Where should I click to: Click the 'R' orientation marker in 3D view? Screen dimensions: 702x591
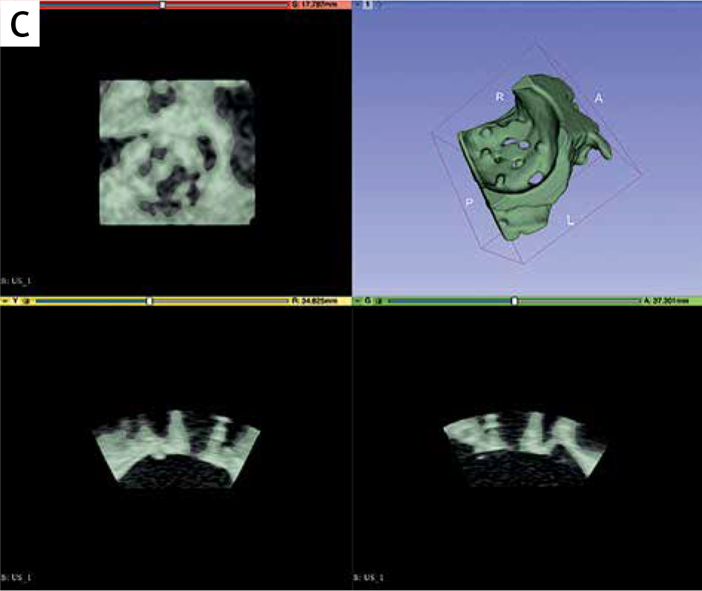coord(500,96)
